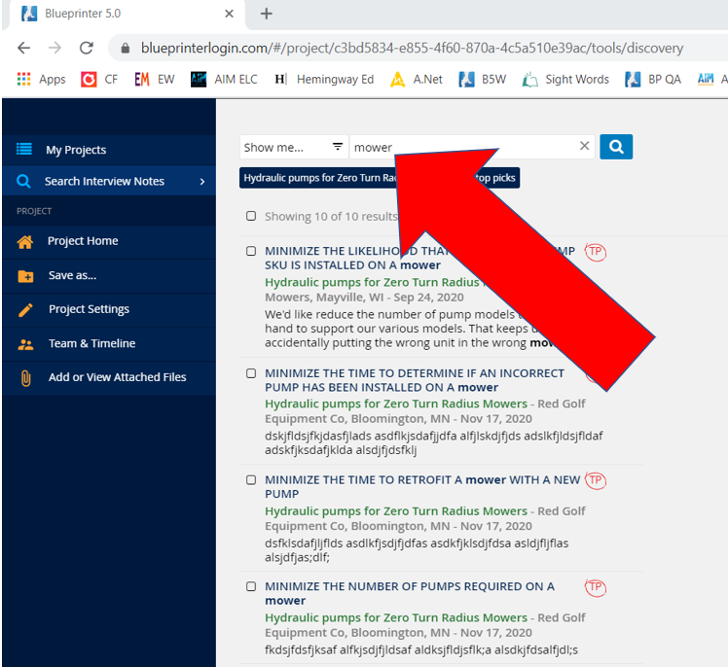Open MINIMIZE THE NUMBER OF PUMPS title
The image size is (728, 667).
[410, 593]
